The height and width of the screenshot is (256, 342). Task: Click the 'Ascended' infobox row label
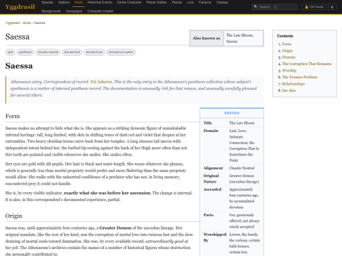pyautogui.click(x=212, y=190)
